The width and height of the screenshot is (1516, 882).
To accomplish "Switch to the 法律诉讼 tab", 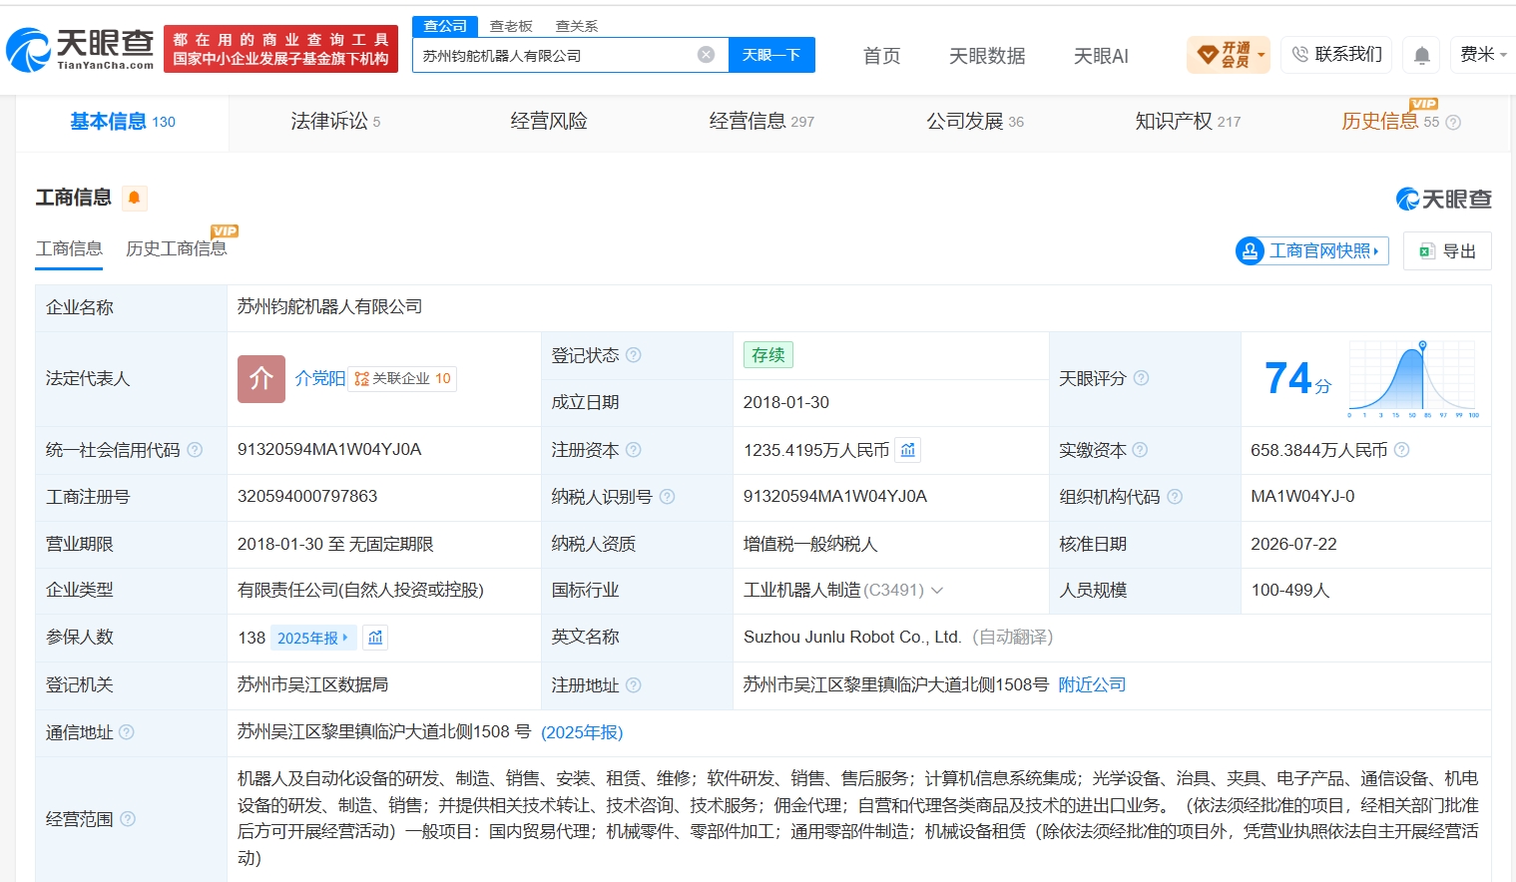I will 335,122.
